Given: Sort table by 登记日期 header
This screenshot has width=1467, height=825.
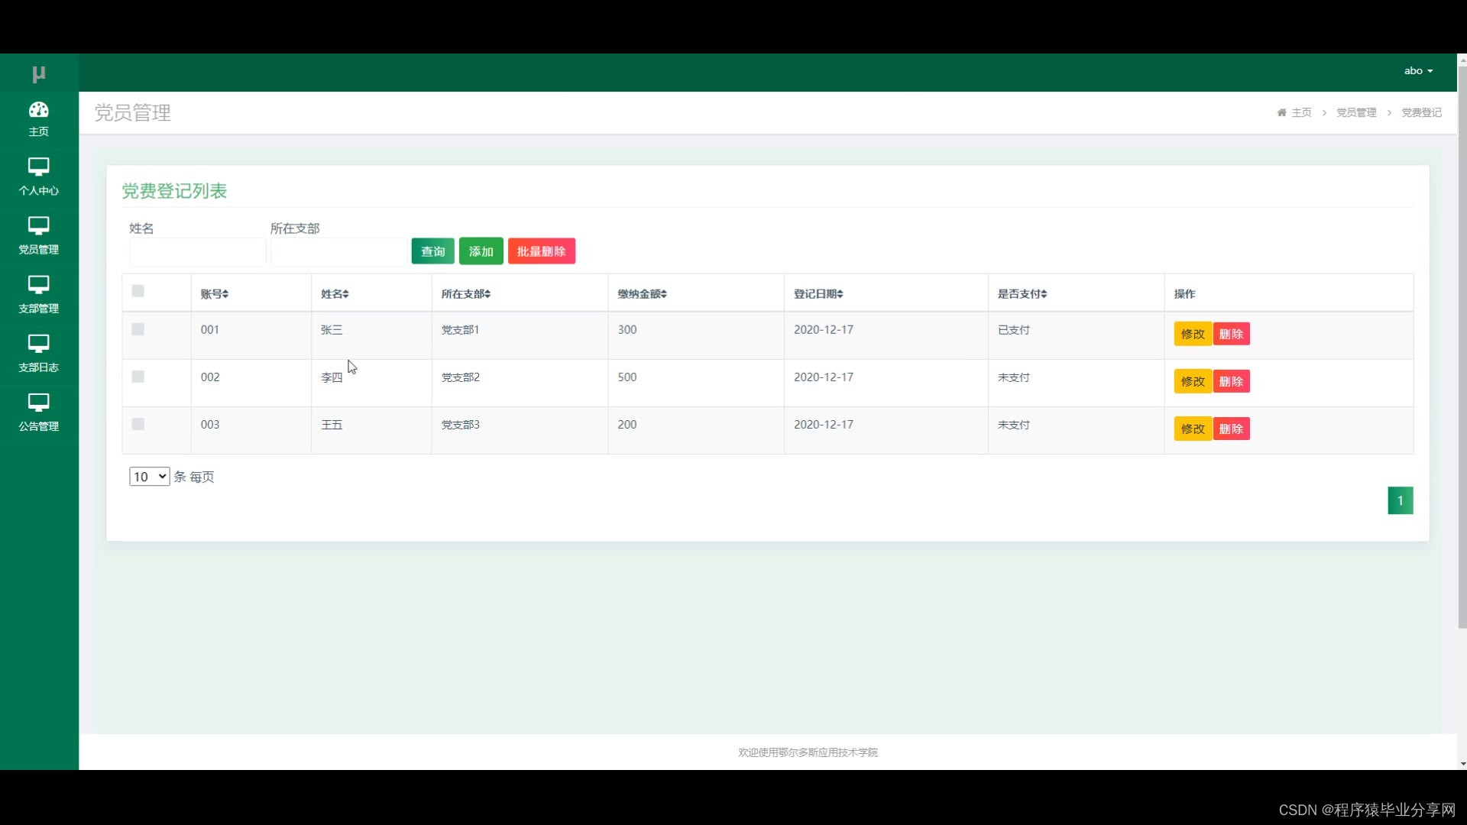Looking at the screenshot, I should point(818,294).
